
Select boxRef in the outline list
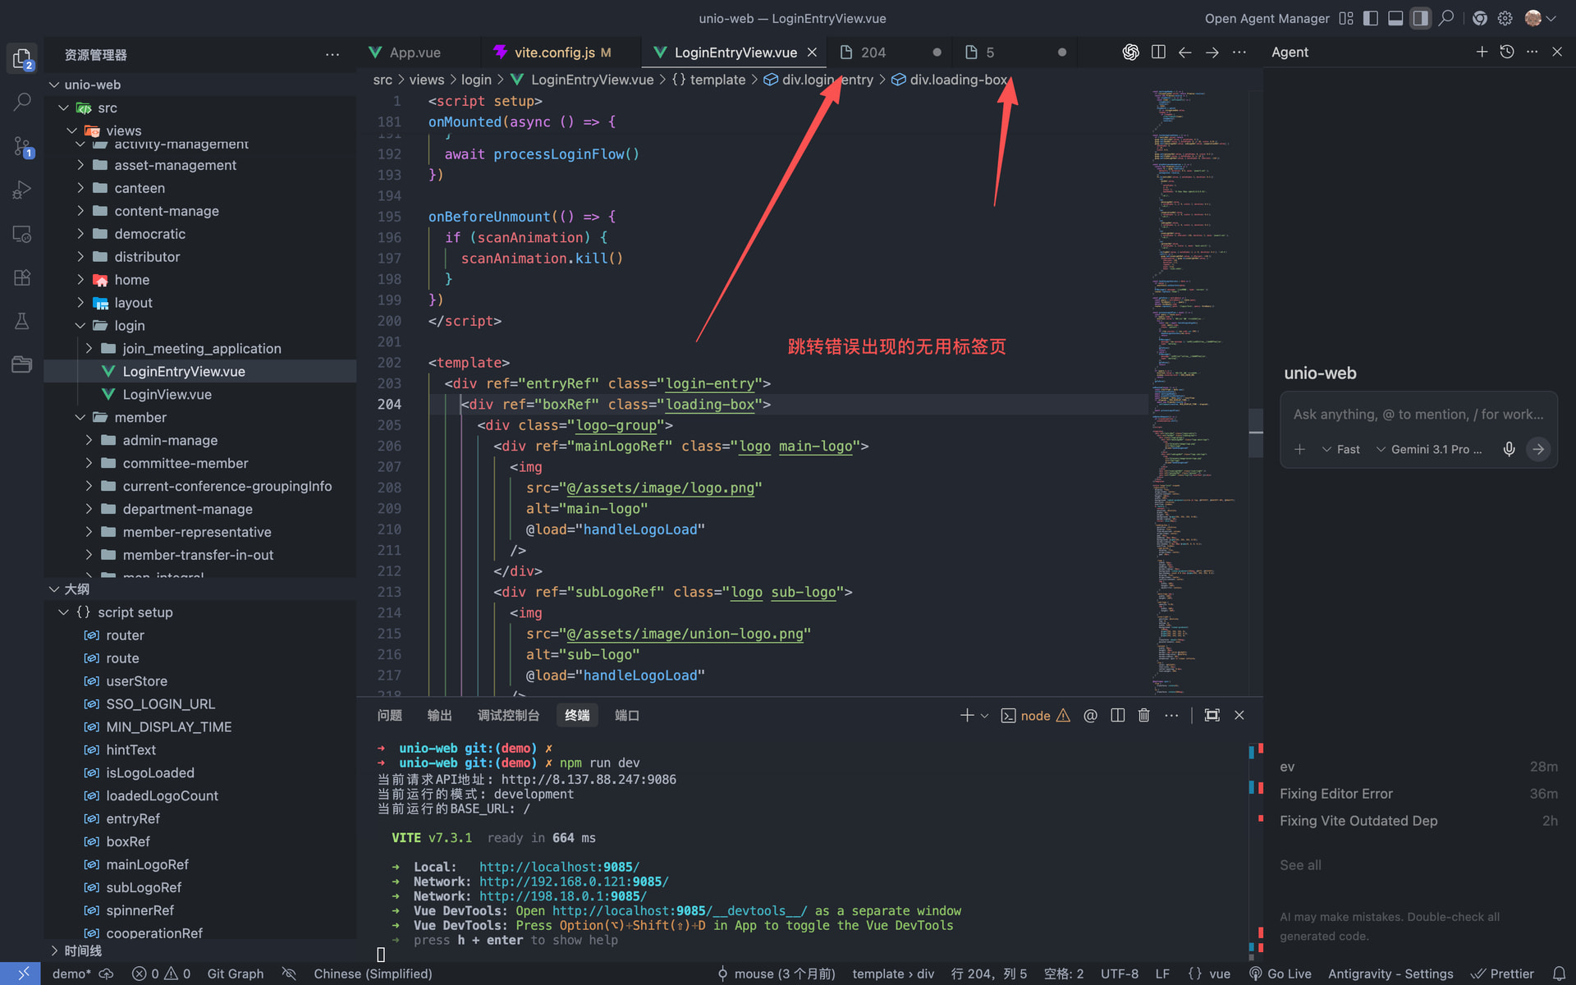pyautogui.click(x=128, y=841)
